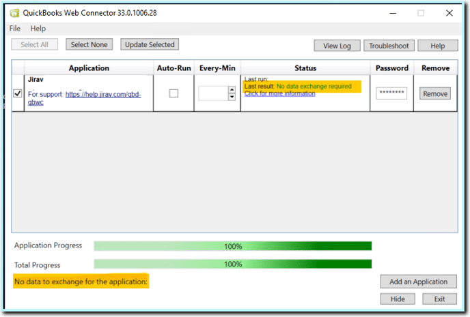Remove the Jirav application

click(x=435, y=93)
